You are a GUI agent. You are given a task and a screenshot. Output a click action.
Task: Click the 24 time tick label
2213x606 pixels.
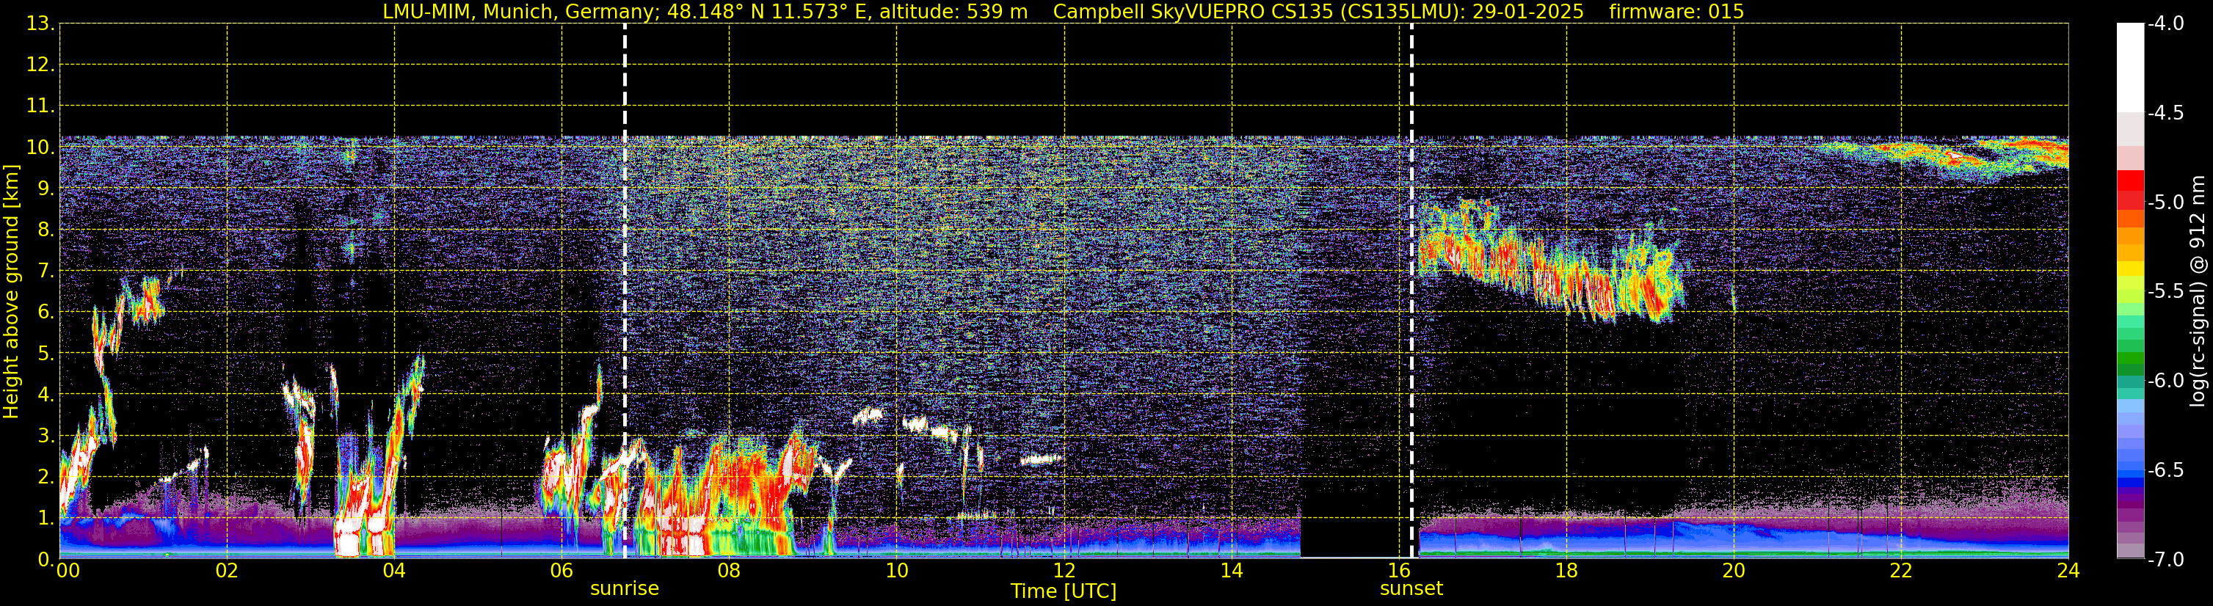[2068, 571]
